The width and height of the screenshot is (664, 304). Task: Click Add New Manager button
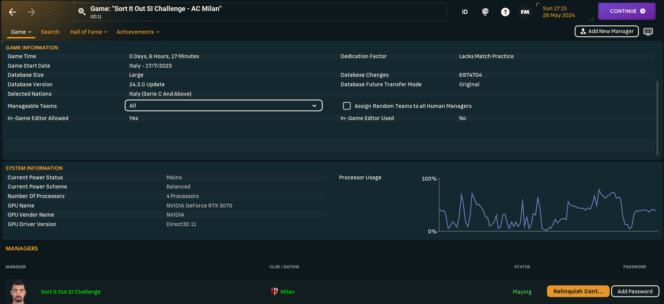click(x=607, y=31)
